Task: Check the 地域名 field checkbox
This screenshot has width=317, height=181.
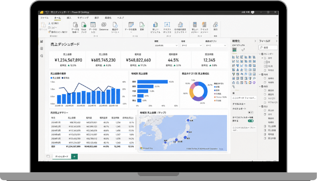Action: (265, 83)
